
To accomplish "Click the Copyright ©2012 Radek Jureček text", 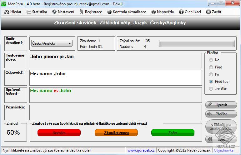I will coord(184,150).
